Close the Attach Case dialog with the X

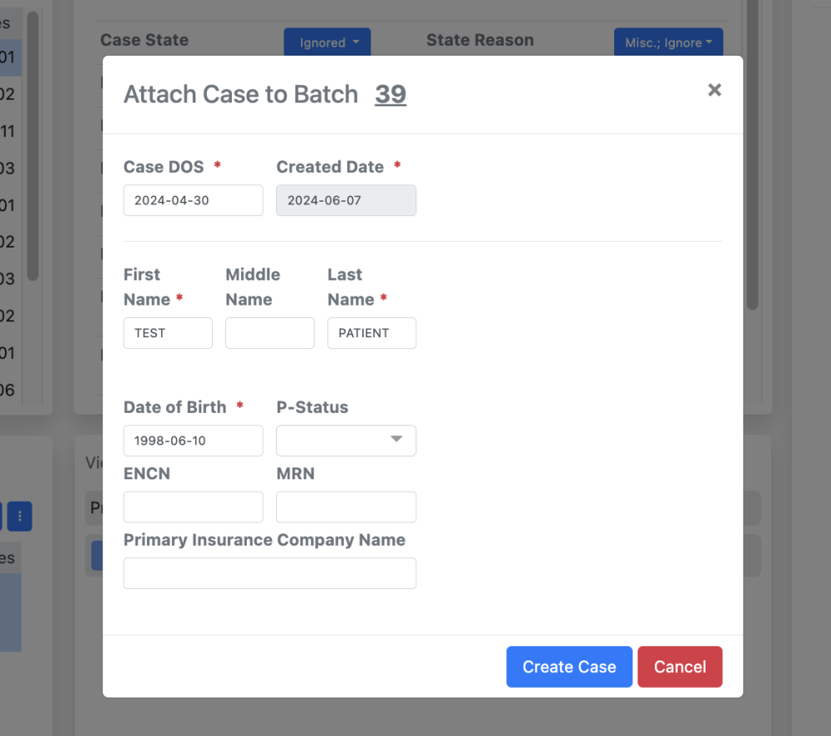coord(715,90)
